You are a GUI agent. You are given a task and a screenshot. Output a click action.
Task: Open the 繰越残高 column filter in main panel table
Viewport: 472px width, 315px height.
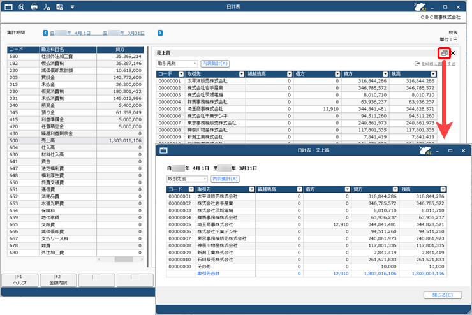[x=290, y=74]
